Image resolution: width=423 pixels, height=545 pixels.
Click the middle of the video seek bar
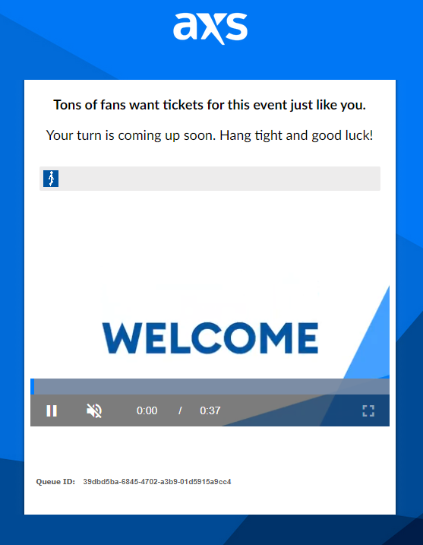pos(210,386)
